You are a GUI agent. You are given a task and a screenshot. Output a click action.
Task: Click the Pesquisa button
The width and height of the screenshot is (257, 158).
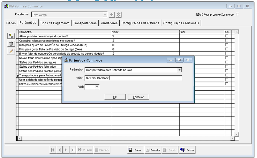tap(102, 150)
